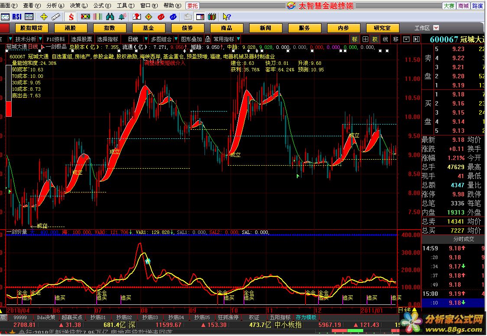
Task: Click the 委托 order button
Action: [x=192, y=6]
